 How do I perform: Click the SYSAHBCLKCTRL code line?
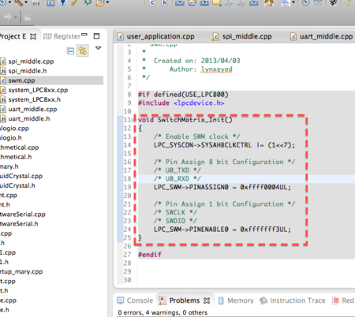click(x=224, y=145)
